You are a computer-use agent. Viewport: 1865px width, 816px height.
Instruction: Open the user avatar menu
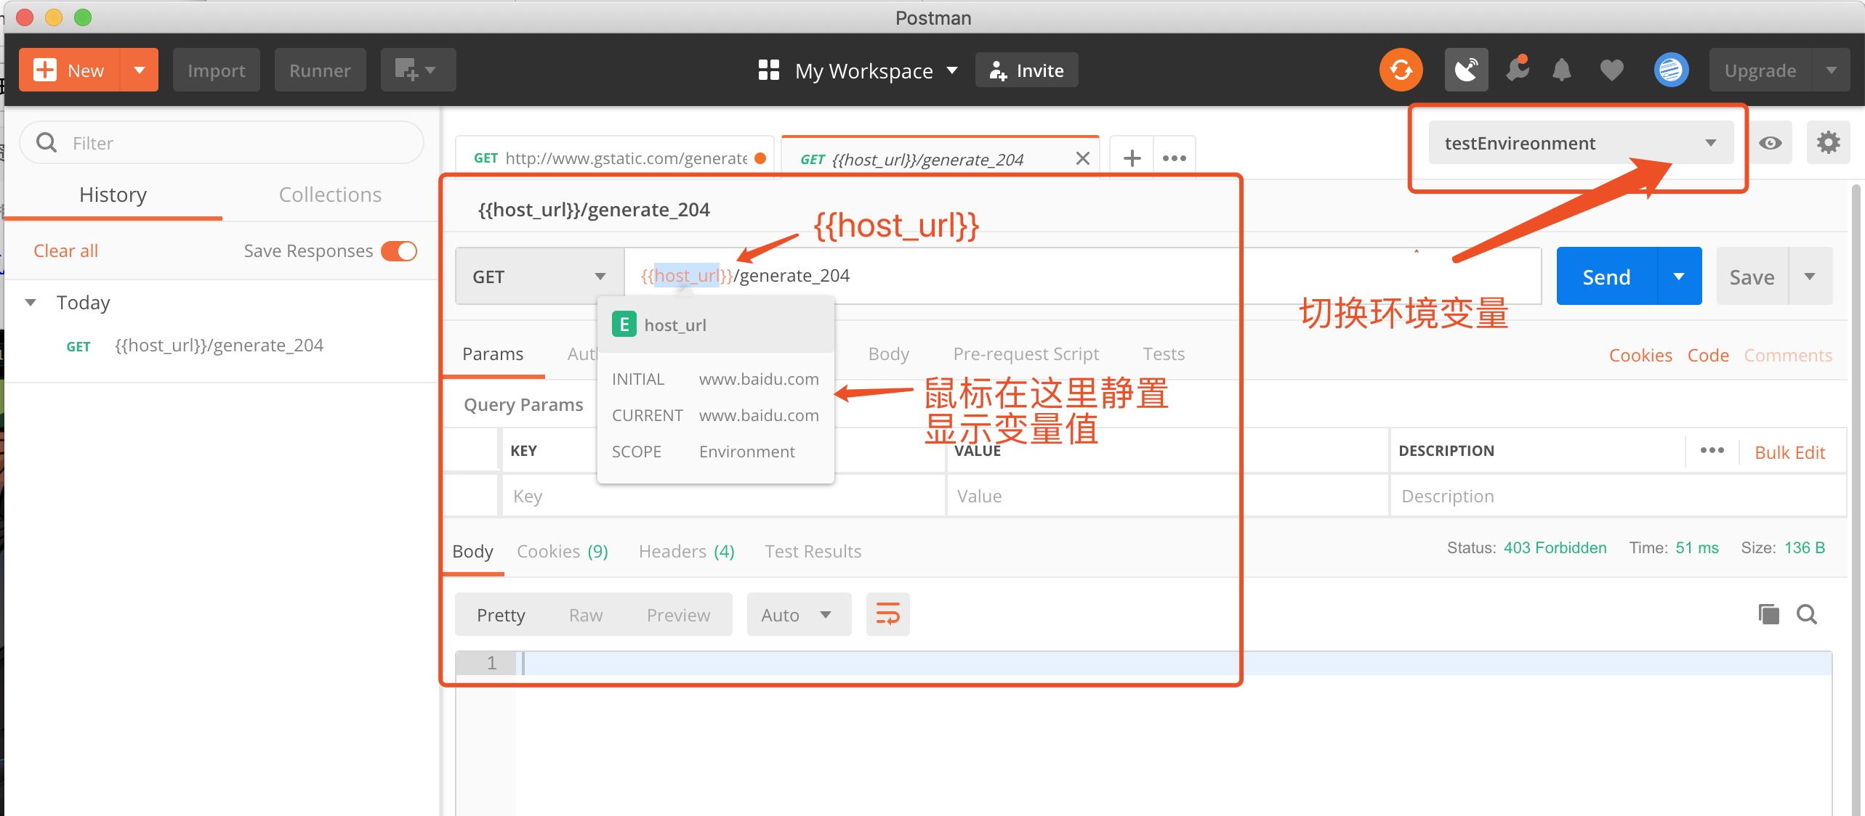tap(1671, 70)
